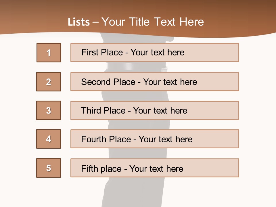Select the number 4 box
The width and height of the screenshot is (276, 207).
49,139
